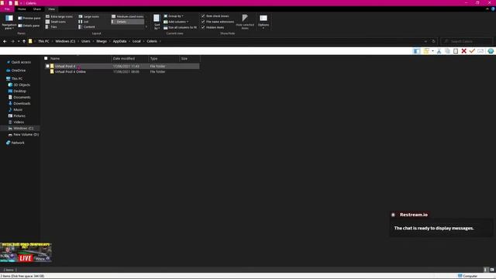Open the File tab
The width and height of the screenshot is (496, 279).
[7, 9]
